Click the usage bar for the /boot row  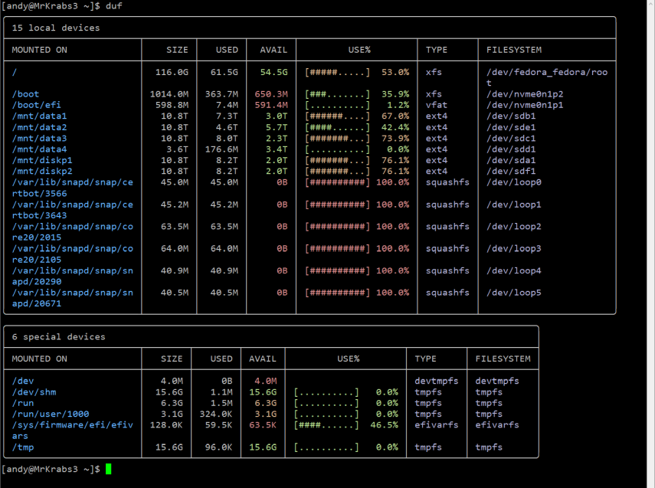337,94
